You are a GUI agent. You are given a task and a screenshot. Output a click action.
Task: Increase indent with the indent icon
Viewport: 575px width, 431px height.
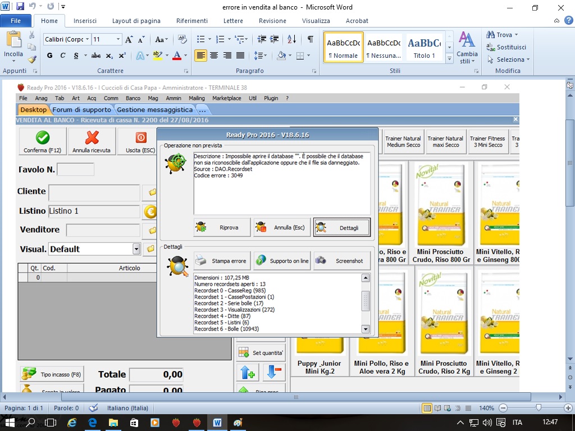click(x=275, y=39)
